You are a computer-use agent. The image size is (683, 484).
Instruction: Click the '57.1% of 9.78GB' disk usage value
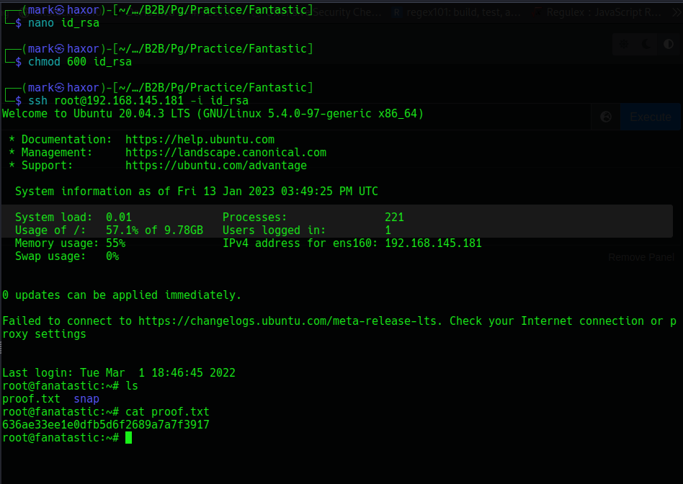click(x=154, y=230)
